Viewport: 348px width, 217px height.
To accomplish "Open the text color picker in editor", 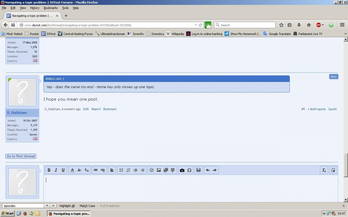I will pos(72,170).
